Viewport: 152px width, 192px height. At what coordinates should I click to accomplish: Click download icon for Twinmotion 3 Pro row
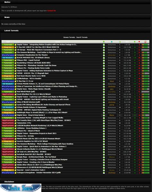click(x=104, y=123)
